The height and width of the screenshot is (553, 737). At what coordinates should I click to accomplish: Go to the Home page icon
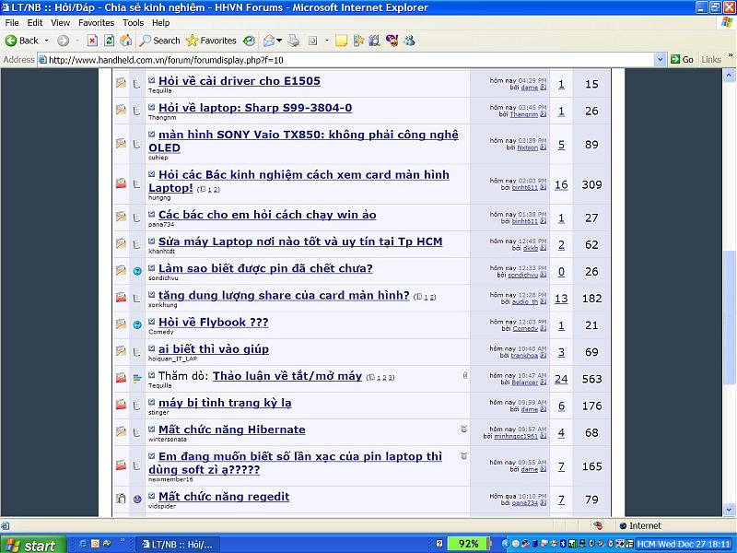(125, 41)
